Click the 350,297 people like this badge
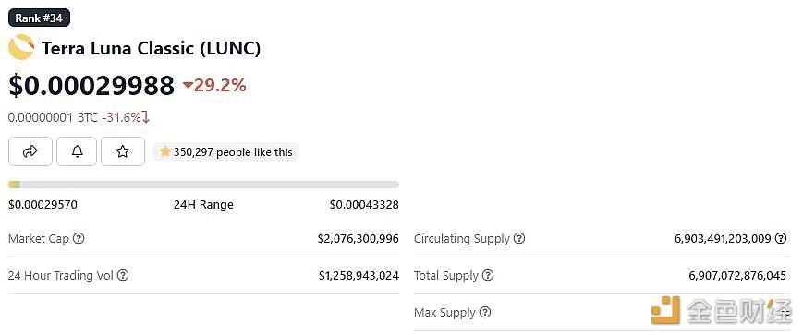 [225, 151]
